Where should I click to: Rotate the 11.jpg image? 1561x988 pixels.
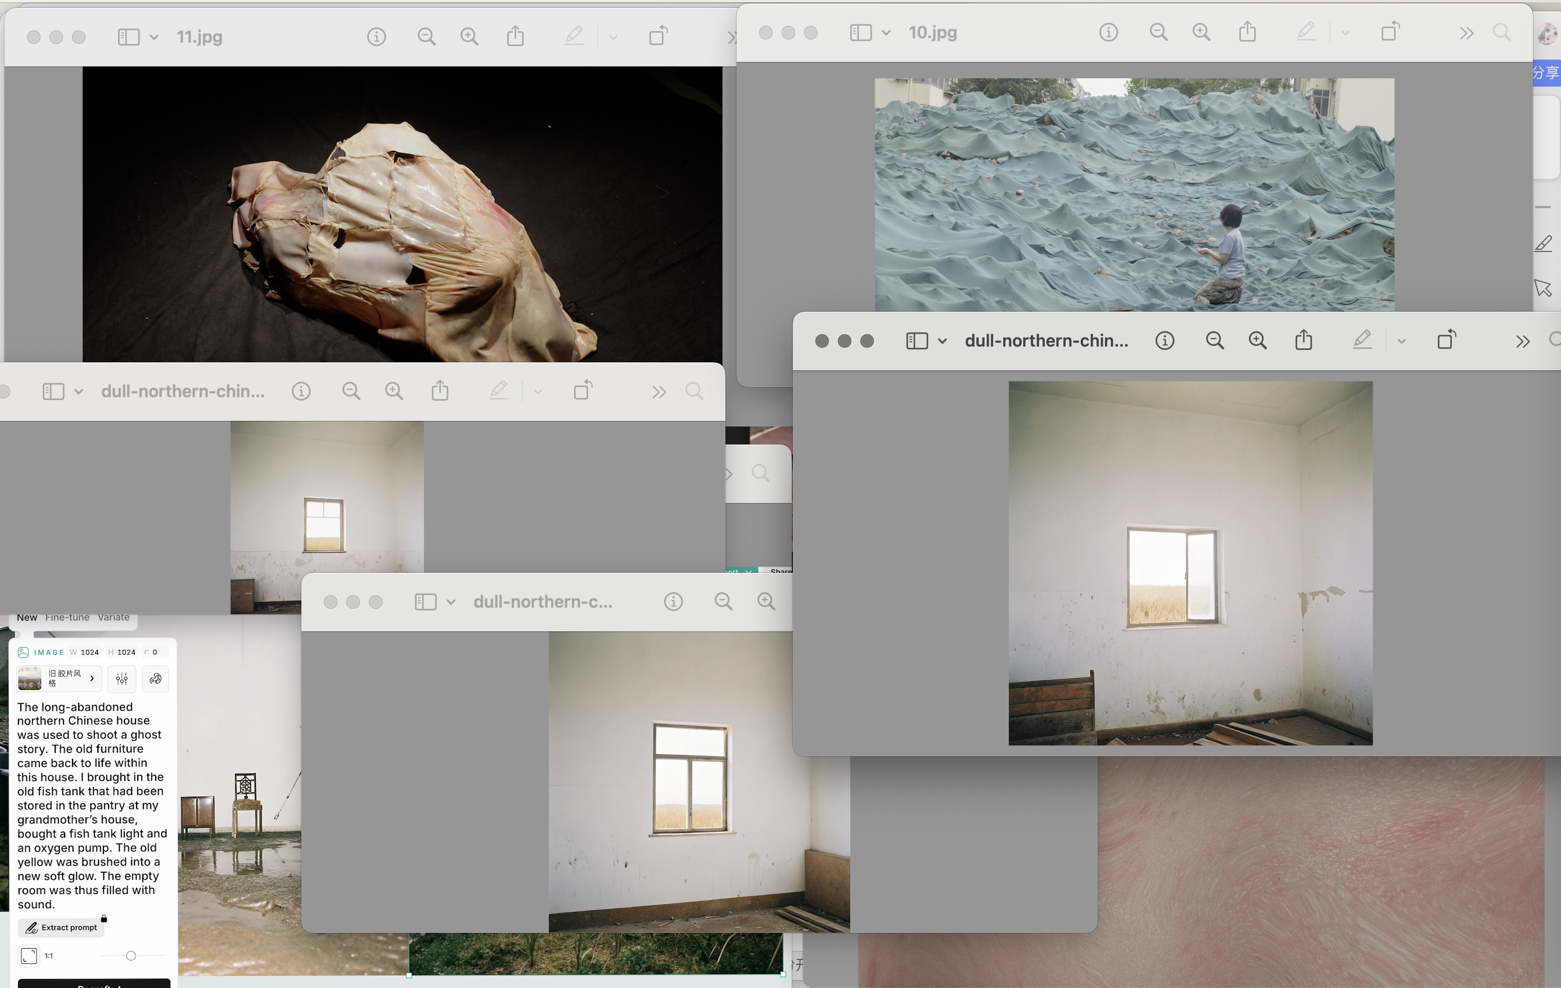click(x=658, y=35)
